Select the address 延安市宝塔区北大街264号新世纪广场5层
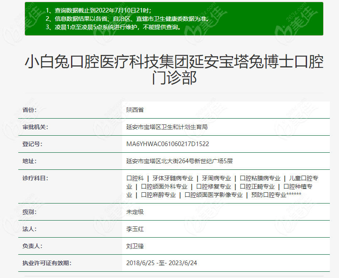339x278 pixels. click(179, 161)
